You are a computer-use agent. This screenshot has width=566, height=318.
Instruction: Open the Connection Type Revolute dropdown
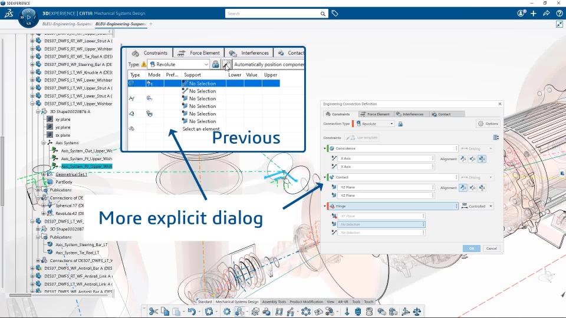pyautogui.click(x=374, y=124)
